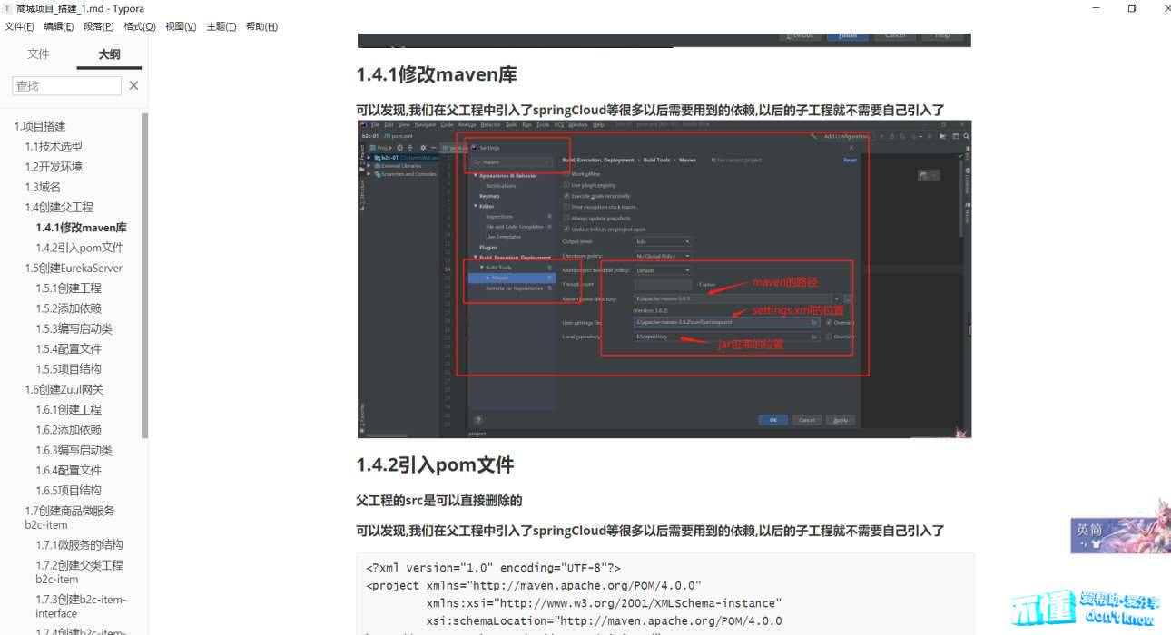Viewport: 1171px width, 635px height.
Task: Toggle the Override checkbox for User settings file
Action: point(829,322)
